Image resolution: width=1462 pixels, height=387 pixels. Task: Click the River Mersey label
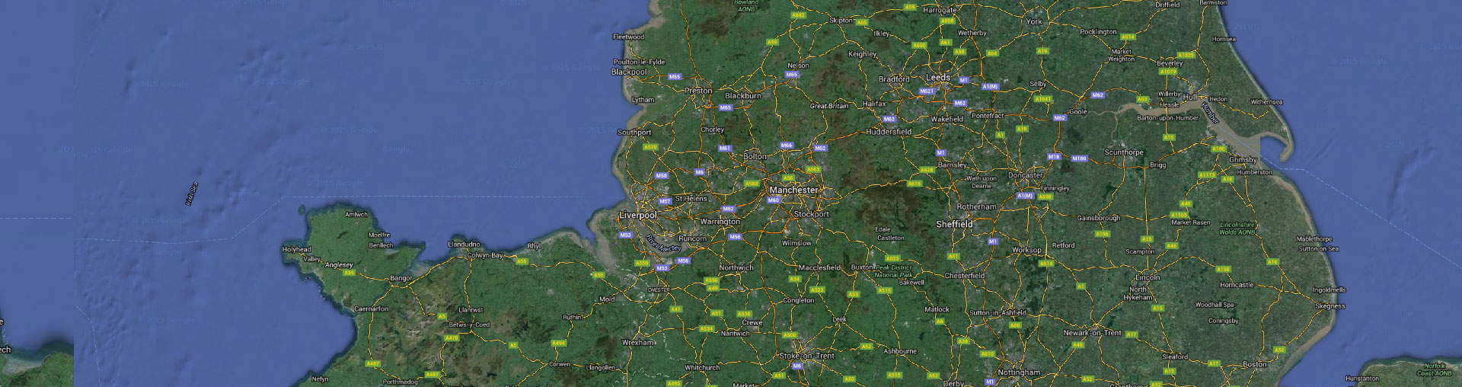[x=662, y=245]
